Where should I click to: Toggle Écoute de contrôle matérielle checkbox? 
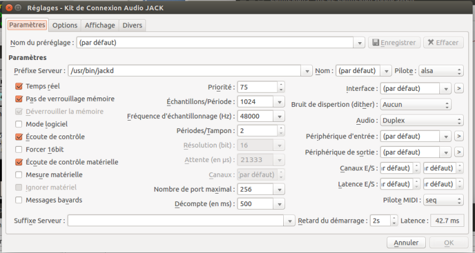[19, 162]
